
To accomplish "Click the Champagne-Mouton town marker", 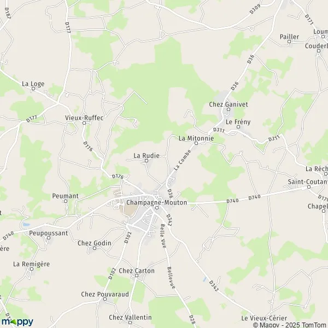I will (157, 208).
